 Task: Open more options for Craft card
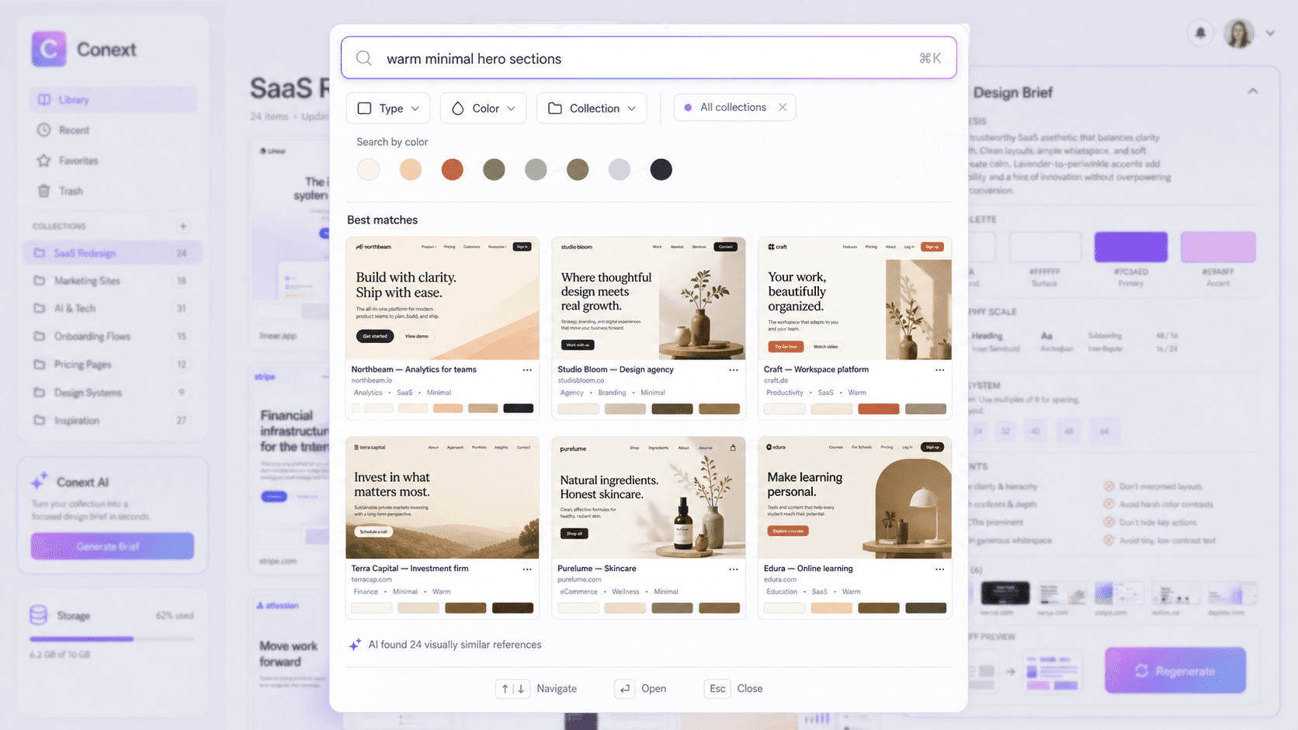939,370
